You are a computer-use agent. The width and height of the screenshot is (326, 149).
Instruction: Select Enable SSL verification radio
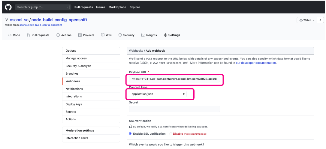(x=130, y=134)
